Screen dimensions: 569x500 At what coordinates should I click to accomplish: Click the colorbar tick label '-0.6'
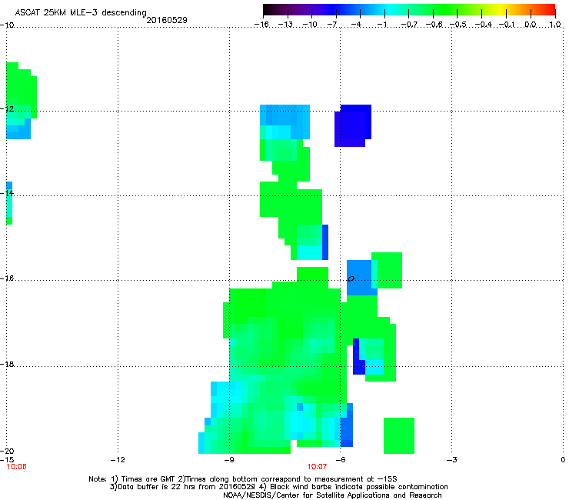click(434, 25)
